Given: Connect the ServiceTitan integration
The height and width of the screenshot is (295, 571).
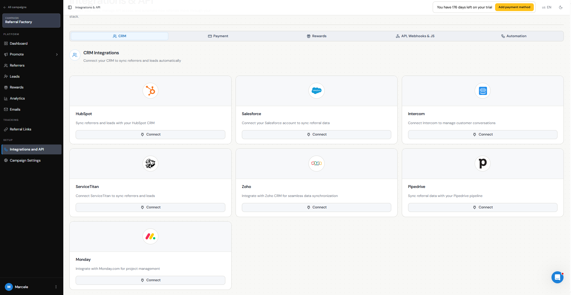Looking at the screenshot, I should (150, 207).
